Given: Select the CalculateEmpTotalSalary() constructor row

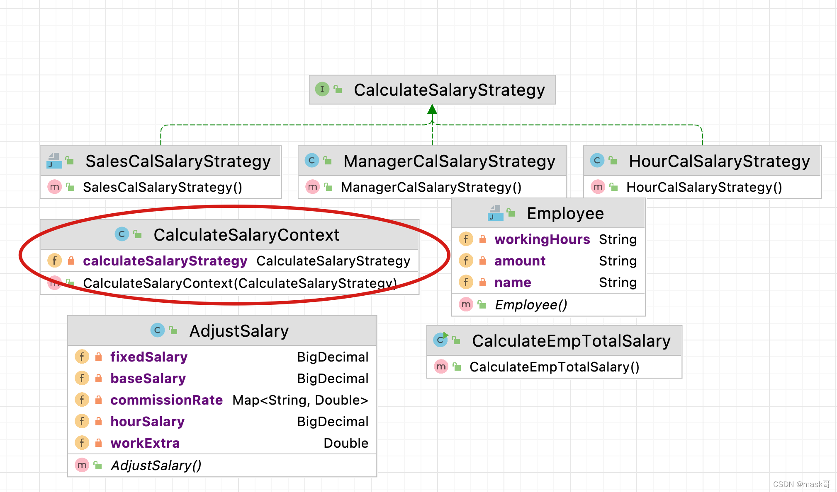Looking at the screenshot, I should click(554, 367).
